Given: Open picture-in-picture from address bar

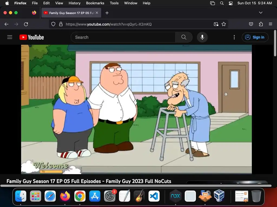Looking at the screenshot, I should point(216,24).
